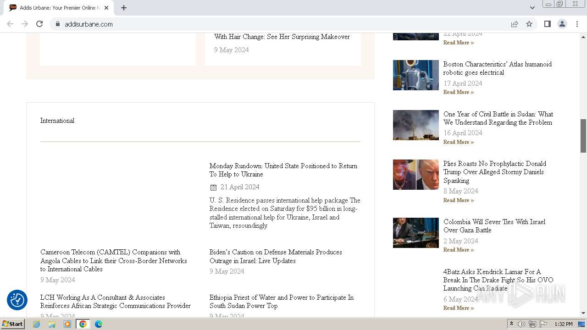Open the Hair Change Surprising Makeover article

click(x=282, y=37)
